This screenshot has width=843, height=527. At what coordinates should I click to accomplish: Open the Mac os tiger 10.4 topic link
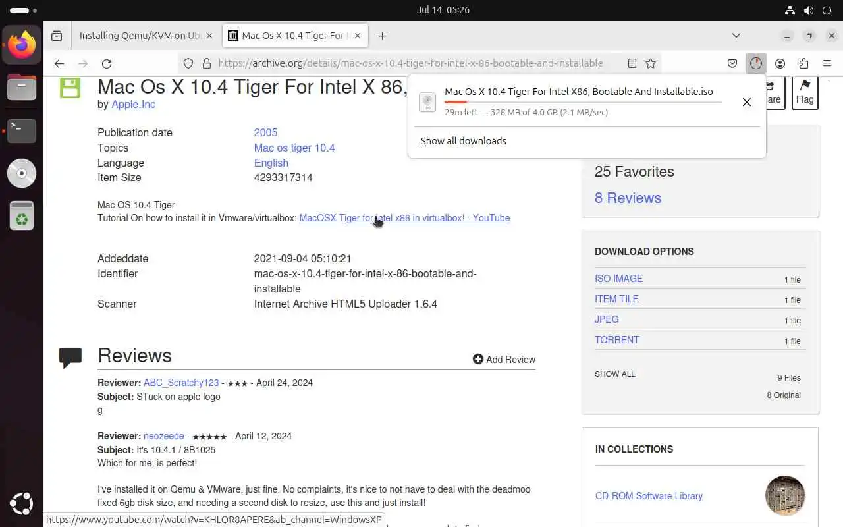[294, 148]
